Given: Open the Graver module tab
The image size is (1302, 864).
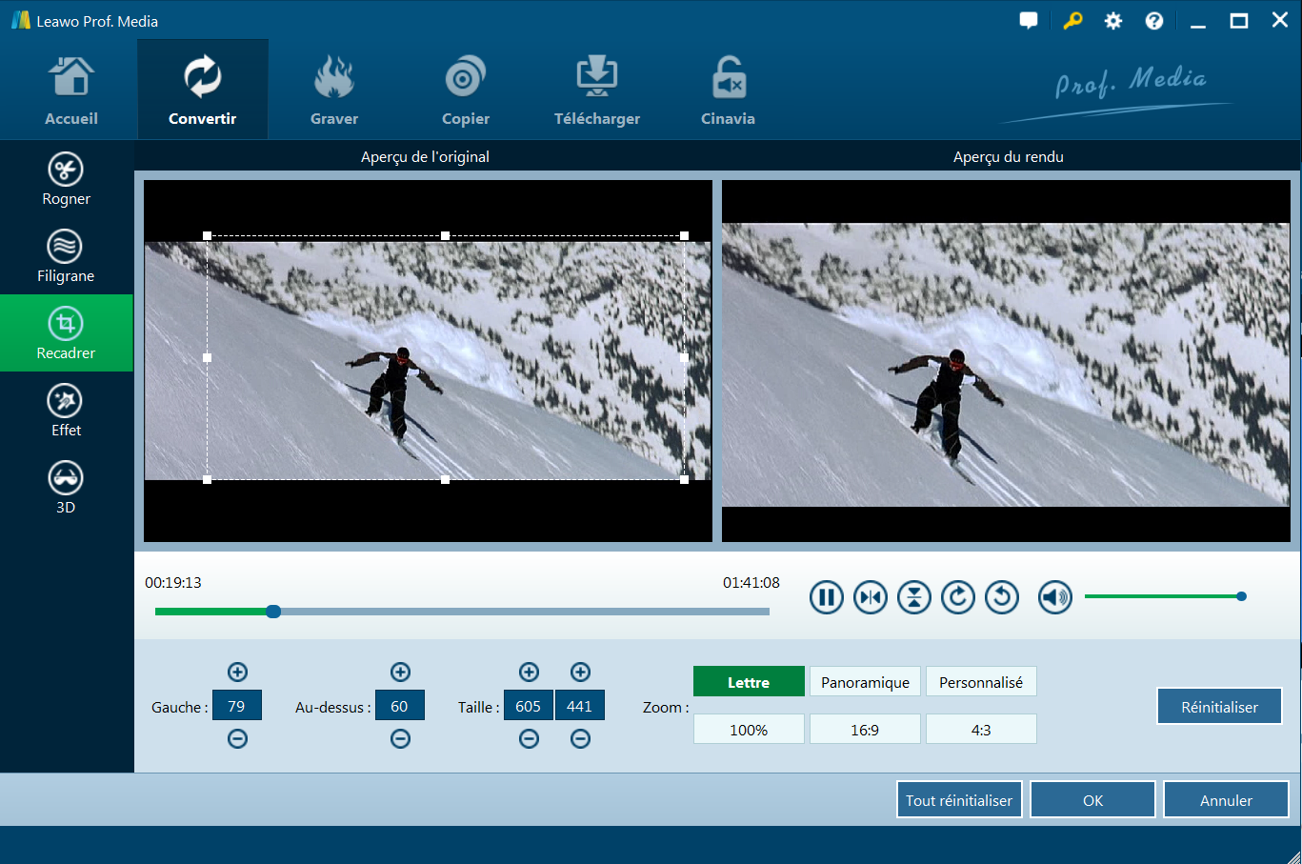Looking at the screenshot, I should point(334,90).
